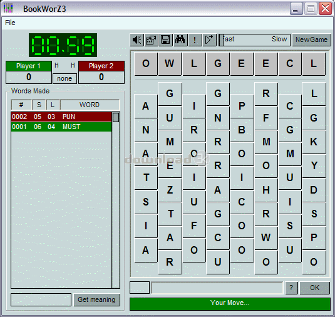Viewport: 335px width, 317px height.
Task: Open word search with the binoculars icon
Action: tap(180, 39)
